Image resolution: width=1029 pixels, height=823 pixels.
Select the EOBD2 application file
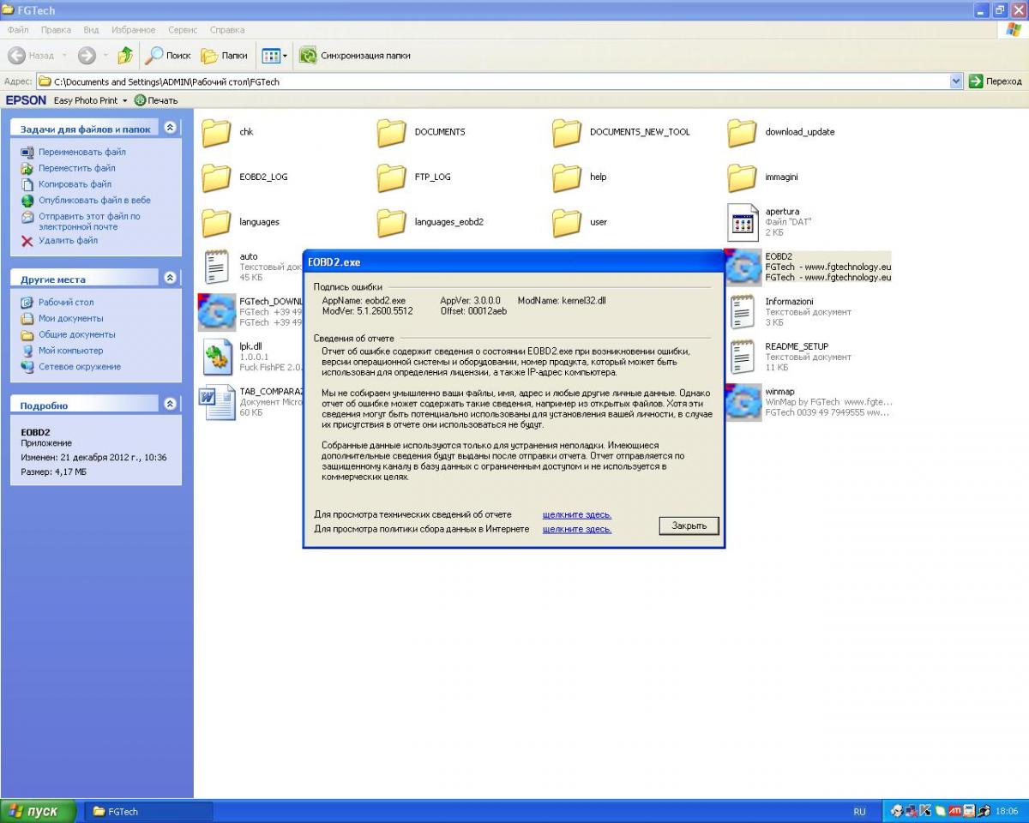[809, 267]
